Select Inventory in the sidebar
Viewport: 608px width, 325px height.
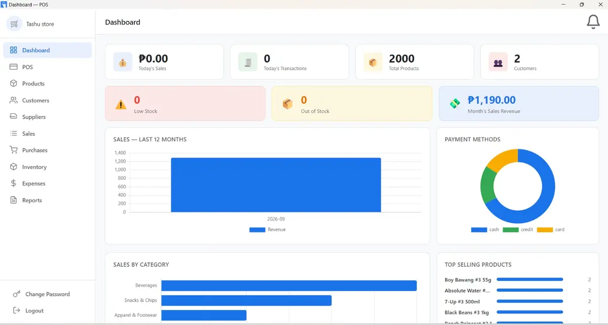[x=48, y=167]
